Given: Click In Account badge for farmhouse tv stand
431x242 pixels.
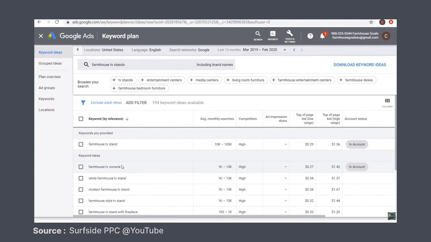Looking at the screenshot, I should 357,145.
